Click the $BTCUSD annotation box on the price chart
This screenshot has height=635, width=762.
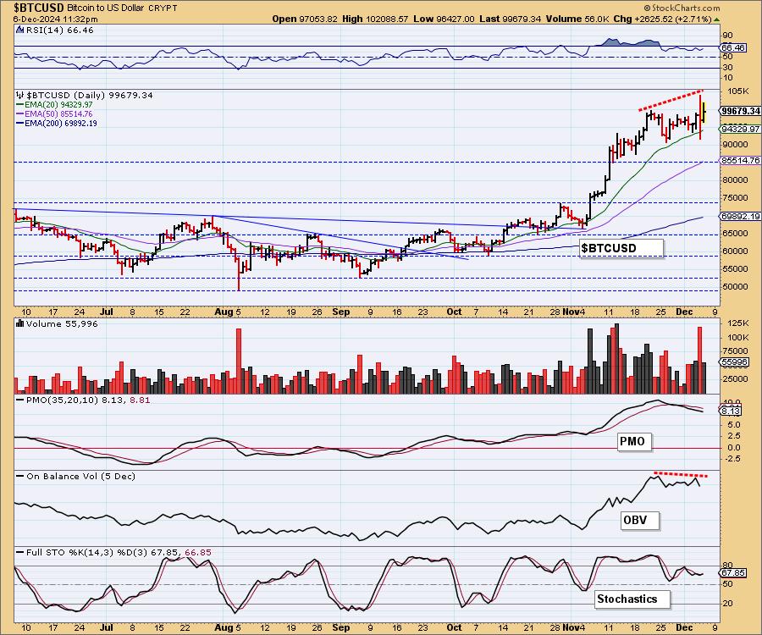click(x=621, y=248)
